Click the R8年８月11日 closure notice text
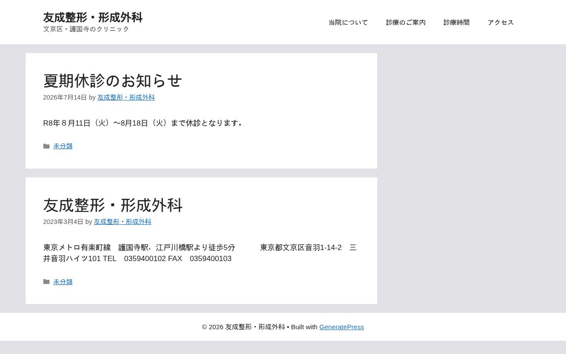The width and height of the screenshot is (566, 354). click(144, 123)
